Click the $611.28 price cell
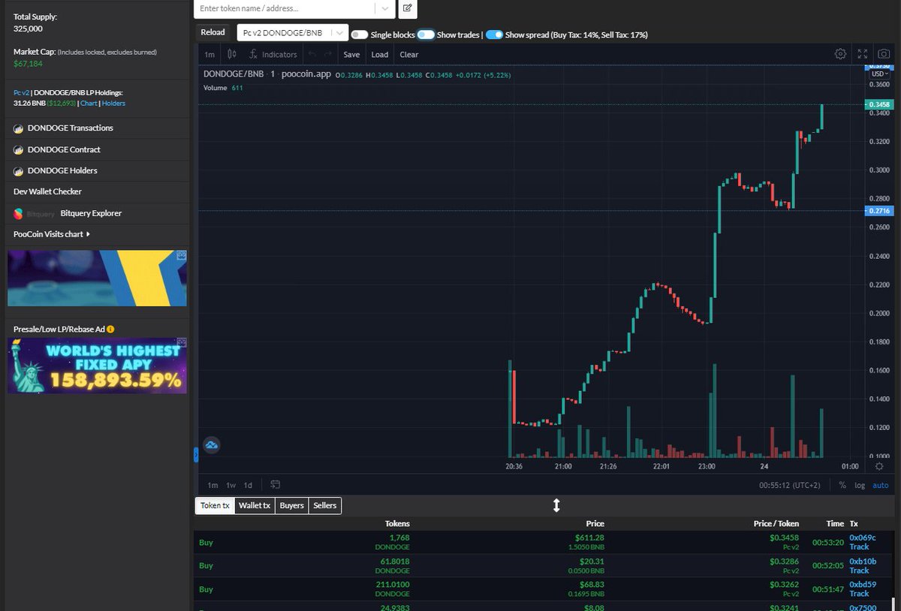Image resolution: width=901 pixels, height=611 pixels. point(589,537)
